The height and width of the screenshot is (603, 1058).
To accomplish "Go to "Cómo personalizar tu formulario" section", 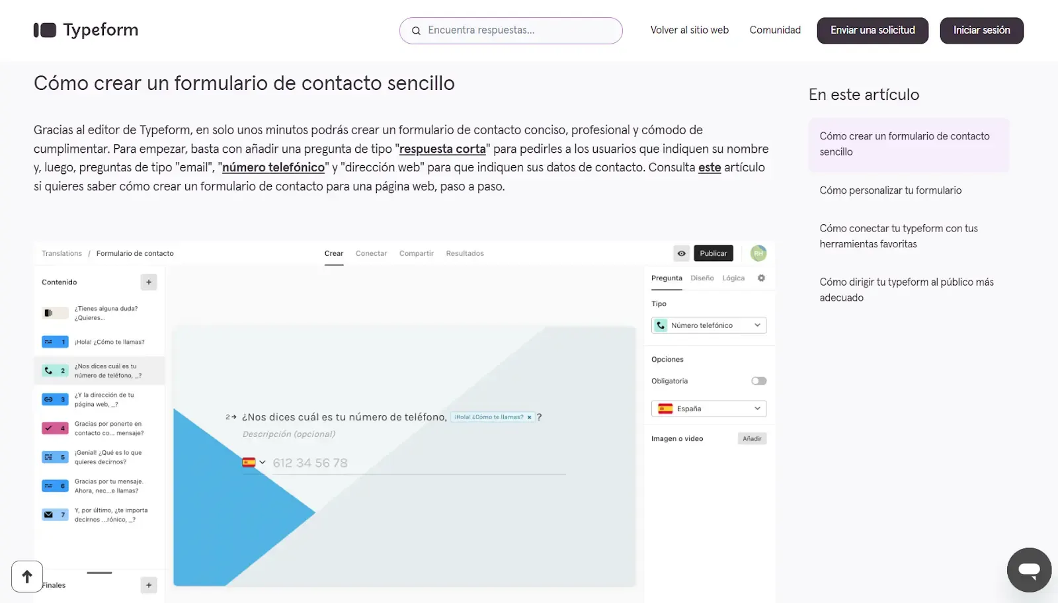I will coord(891,190).
